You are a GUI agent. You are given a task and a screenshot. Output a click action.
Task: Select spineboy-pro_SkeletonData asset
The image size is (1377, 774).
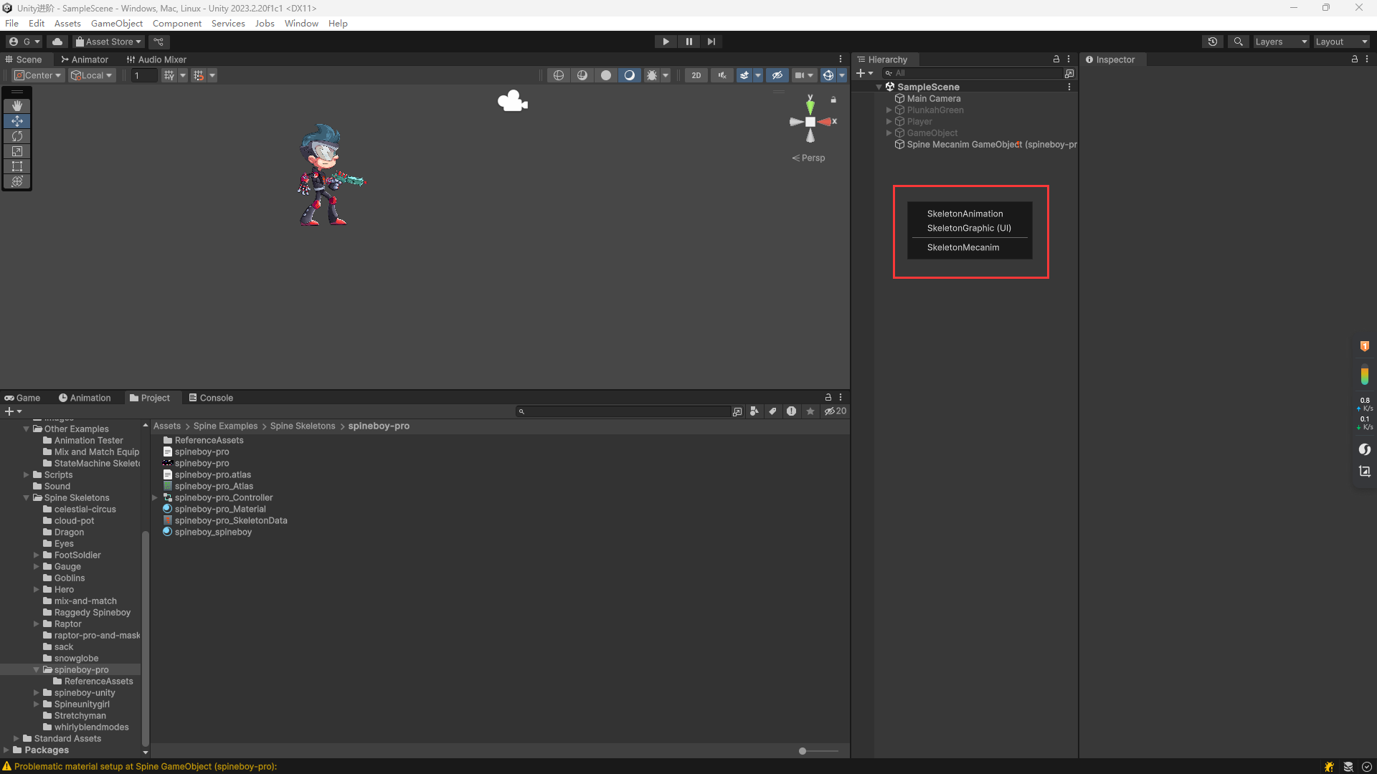click(231, 521)
